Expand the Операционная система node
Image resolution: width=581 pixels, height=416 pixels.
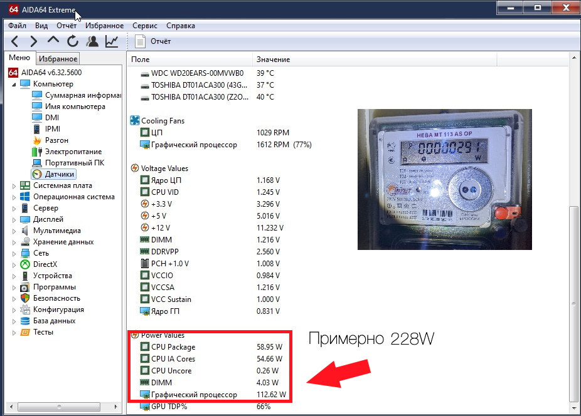14,197
